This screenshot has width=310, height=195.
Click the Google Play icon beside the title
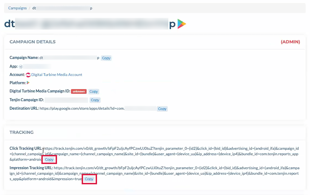point(182,24)
